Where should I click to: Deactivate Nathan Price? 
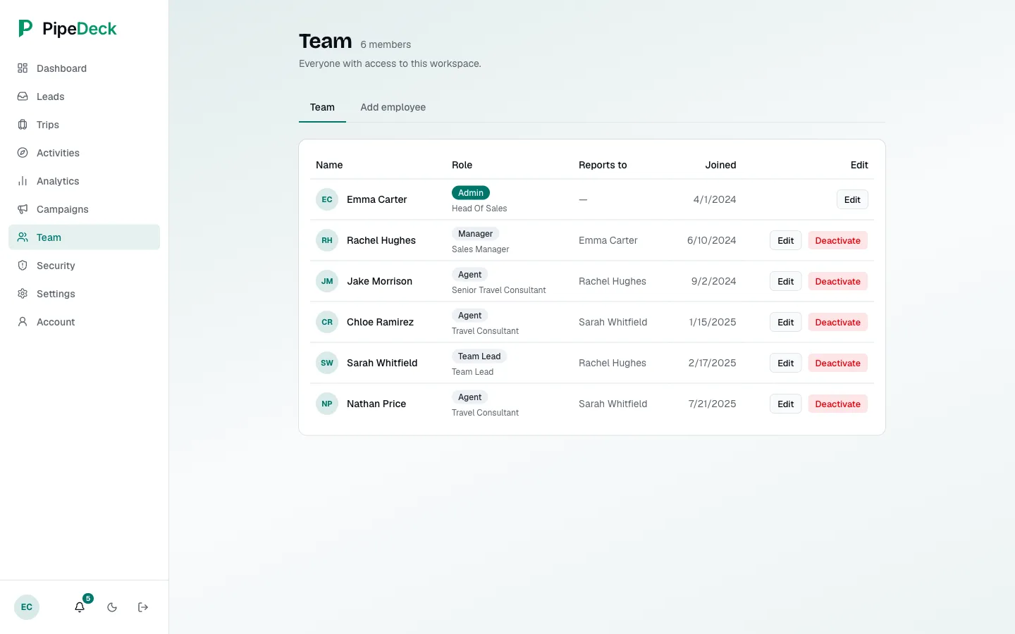[x=837, y=404]
